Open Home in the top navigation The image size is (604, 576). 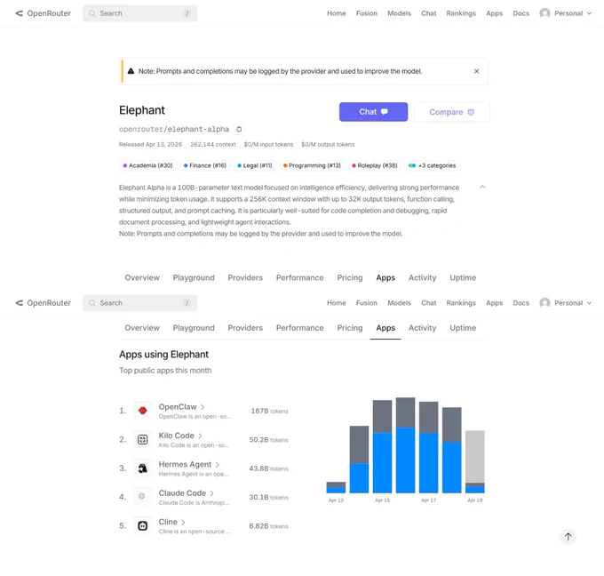337,13
